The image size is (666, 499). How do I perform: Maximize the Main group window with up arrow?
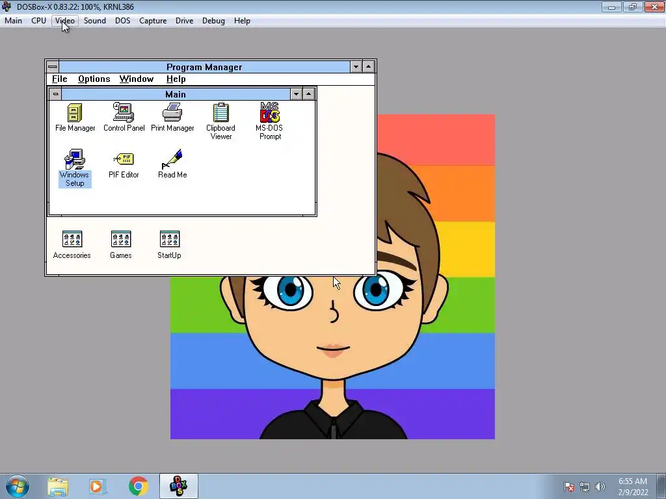309,94
